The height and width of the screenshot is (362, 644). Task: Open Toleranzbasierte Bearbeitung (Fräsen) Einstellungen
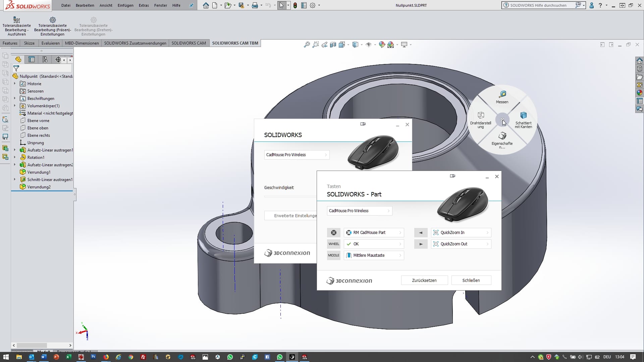pyautogui.click(x=53, y=26)
